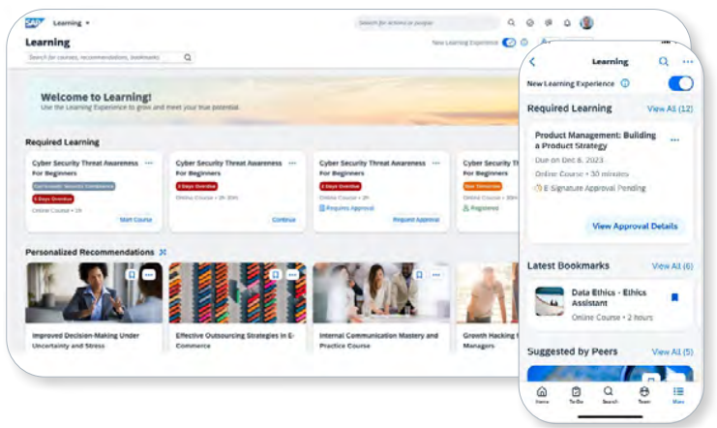Open more options on the Product Management card

pyautogui.click(x=674, y=140)
